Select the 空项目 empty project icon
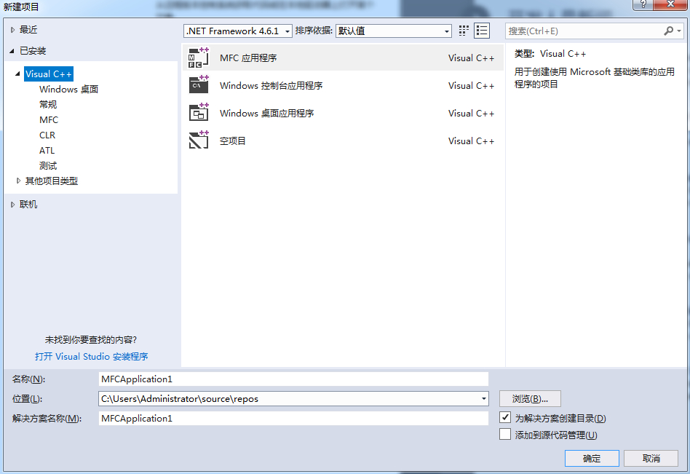690x474 pixels. tap(199, 141)
